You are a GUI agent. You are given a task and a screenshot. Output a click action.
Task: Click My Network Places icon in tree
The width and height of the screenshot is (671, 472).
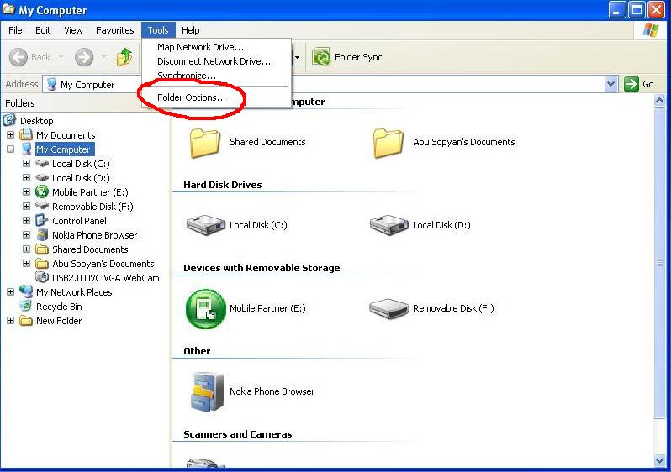point(26,292)
